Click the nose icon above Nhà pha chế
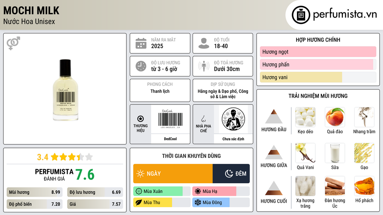383x215 pixels. [203, 119]
